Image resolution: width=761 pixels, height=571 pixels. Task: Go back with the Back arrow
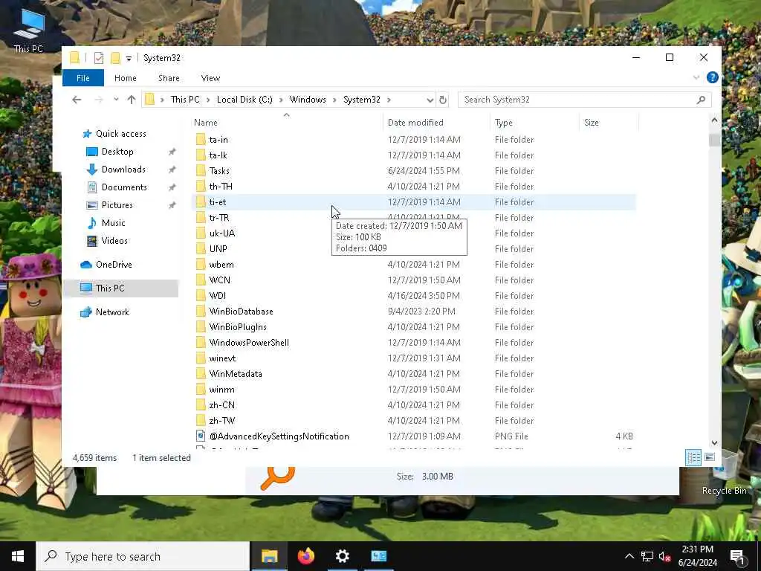click(77, 100)
